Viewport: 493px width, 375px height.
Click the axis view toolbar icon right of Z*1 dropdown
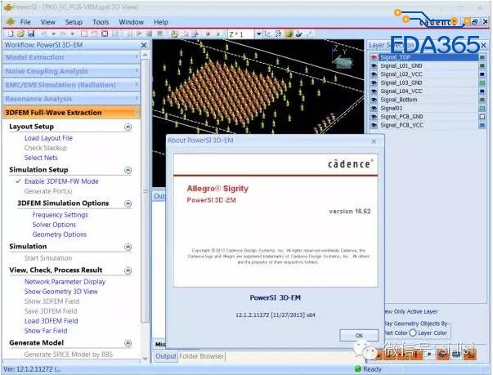tap(268, 33)
